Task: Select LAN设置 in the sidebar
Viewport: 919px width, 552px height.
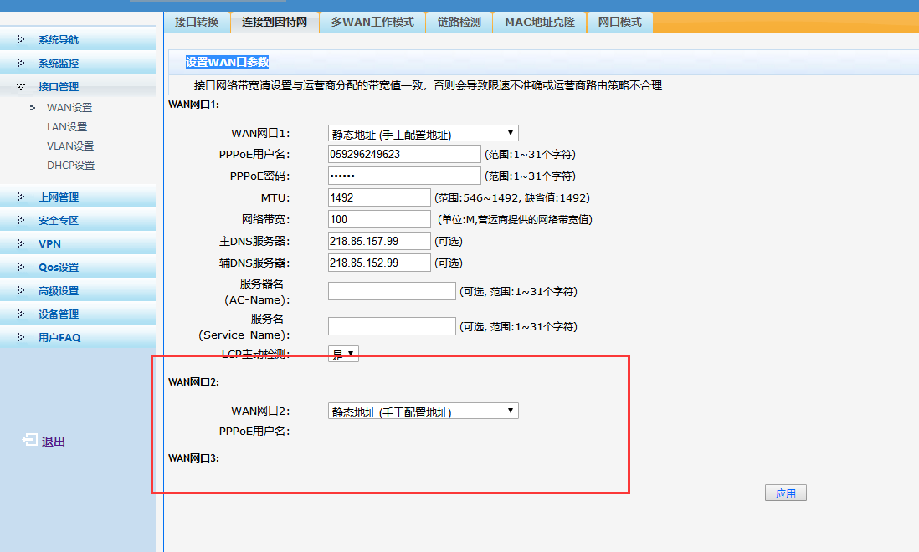Action: click(x=67, y=127)
